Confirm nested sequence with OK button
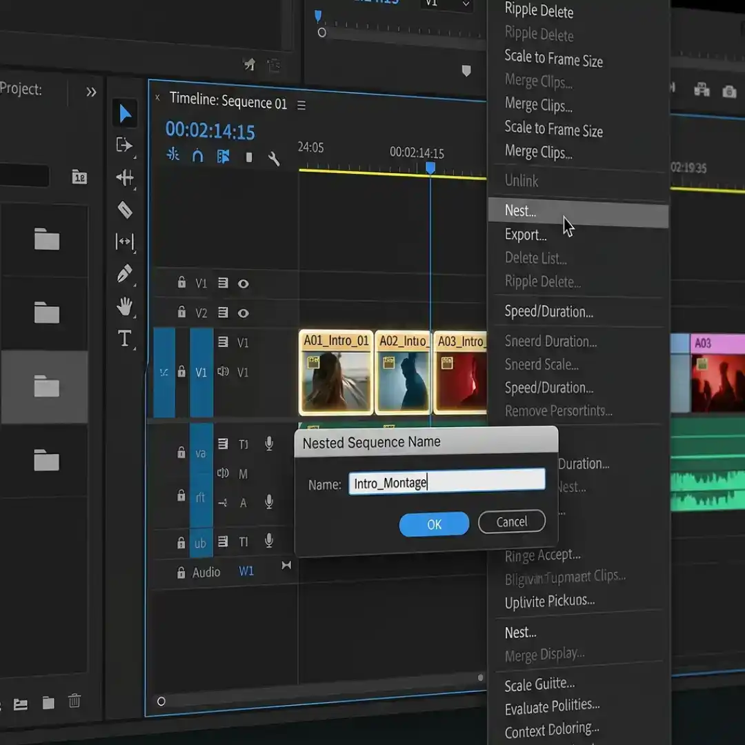This screenshot has height=745, width=745. point(434,524)
